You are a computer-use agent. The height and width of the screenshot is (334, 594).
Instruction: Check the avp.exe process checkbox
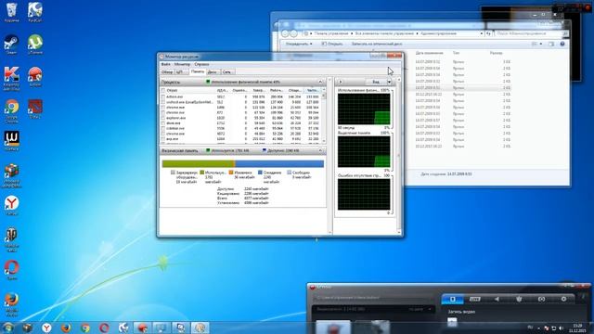click(163, 139)
